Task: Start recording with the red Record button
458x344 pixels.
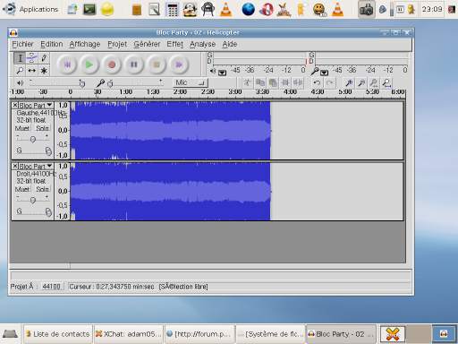Action: pyautogui.click(x=112, y=64)
